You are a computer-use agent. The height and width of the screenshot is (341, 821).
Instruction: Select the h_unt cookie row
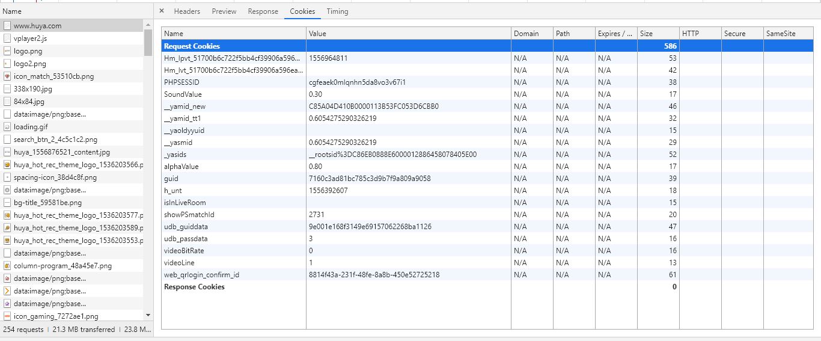coord(487,191)
